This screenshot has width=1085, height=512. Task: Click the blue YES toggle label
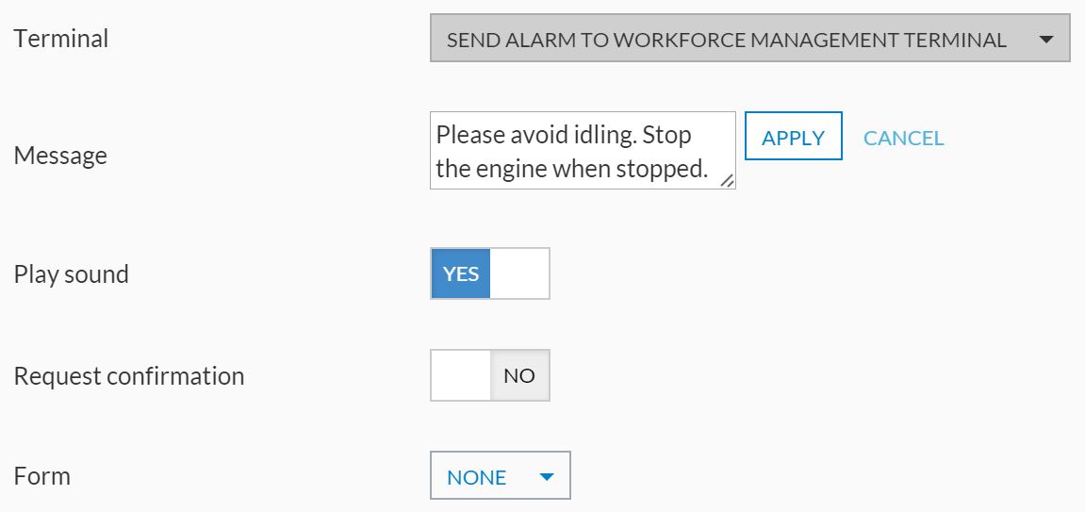(461, 273)
